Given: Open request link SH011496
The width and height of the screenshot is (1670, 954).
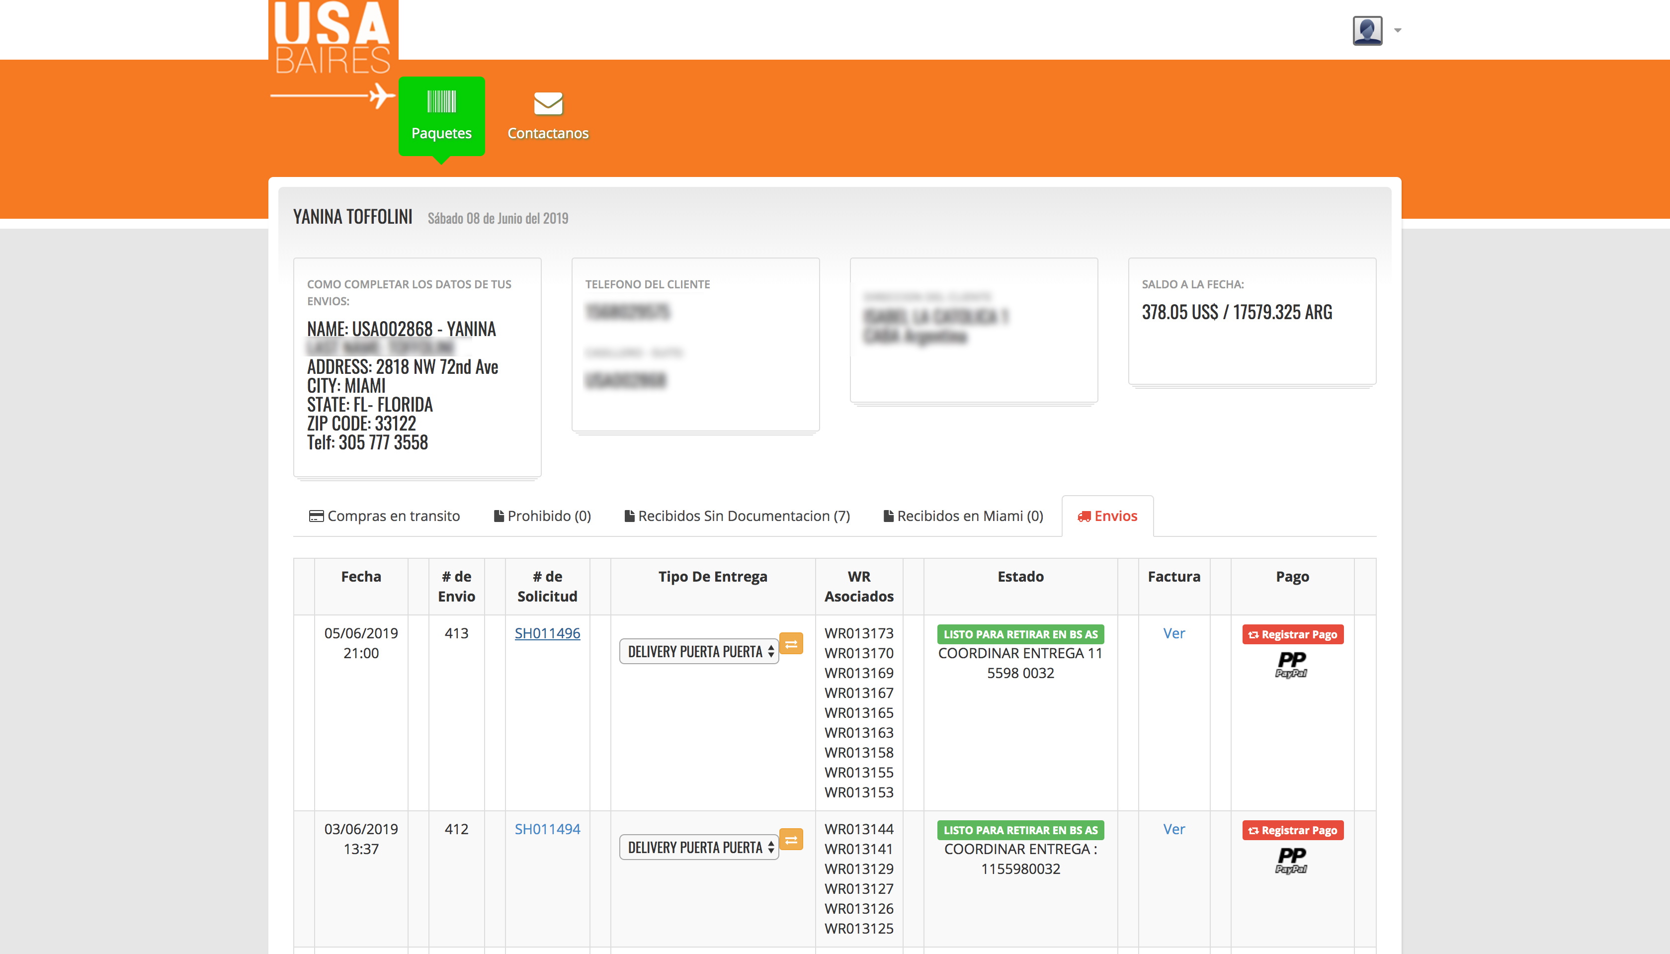Looking at the screenshot, I should (x=547, y=633).
